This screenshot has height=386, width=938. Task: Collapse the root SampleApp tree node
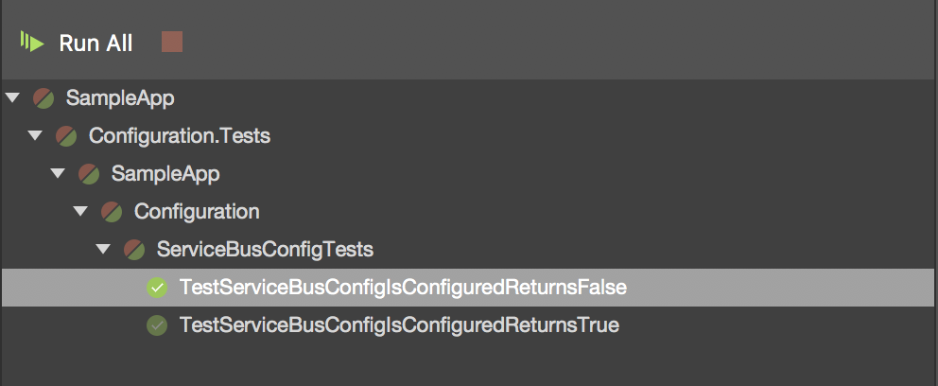pyautogui.click(x=12, y=97)
